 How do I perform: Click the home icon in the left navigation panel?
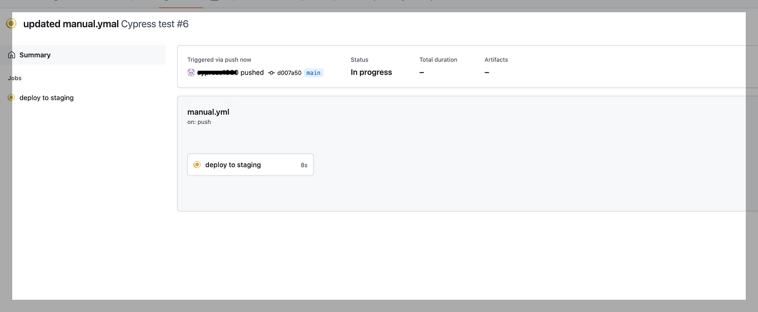(11, 55)
